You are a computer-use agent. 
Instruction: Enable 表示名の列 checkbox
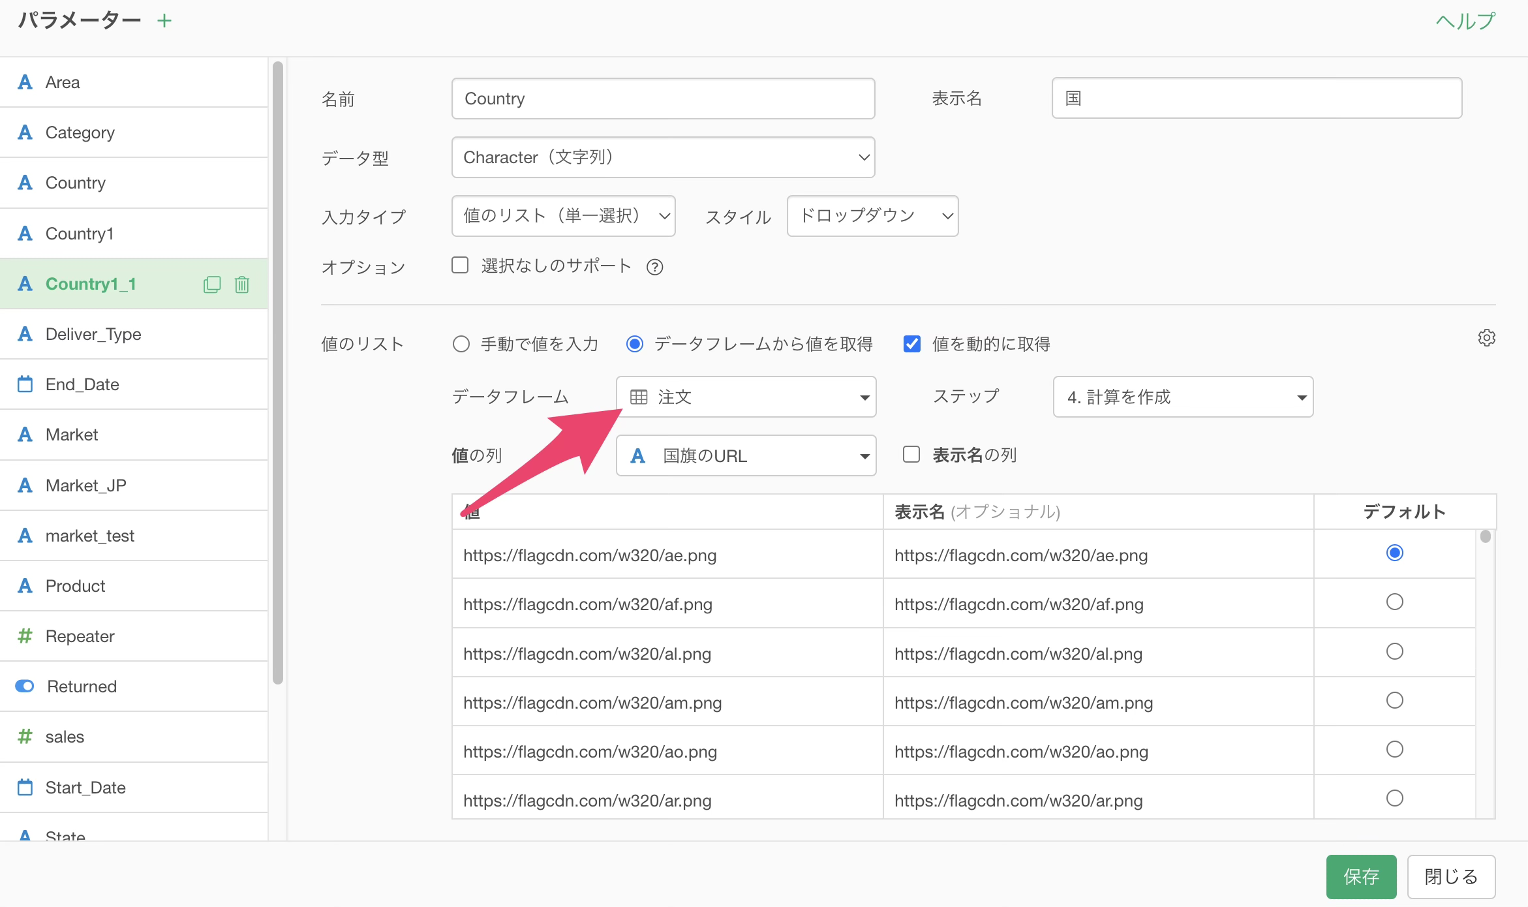(911, 454)
